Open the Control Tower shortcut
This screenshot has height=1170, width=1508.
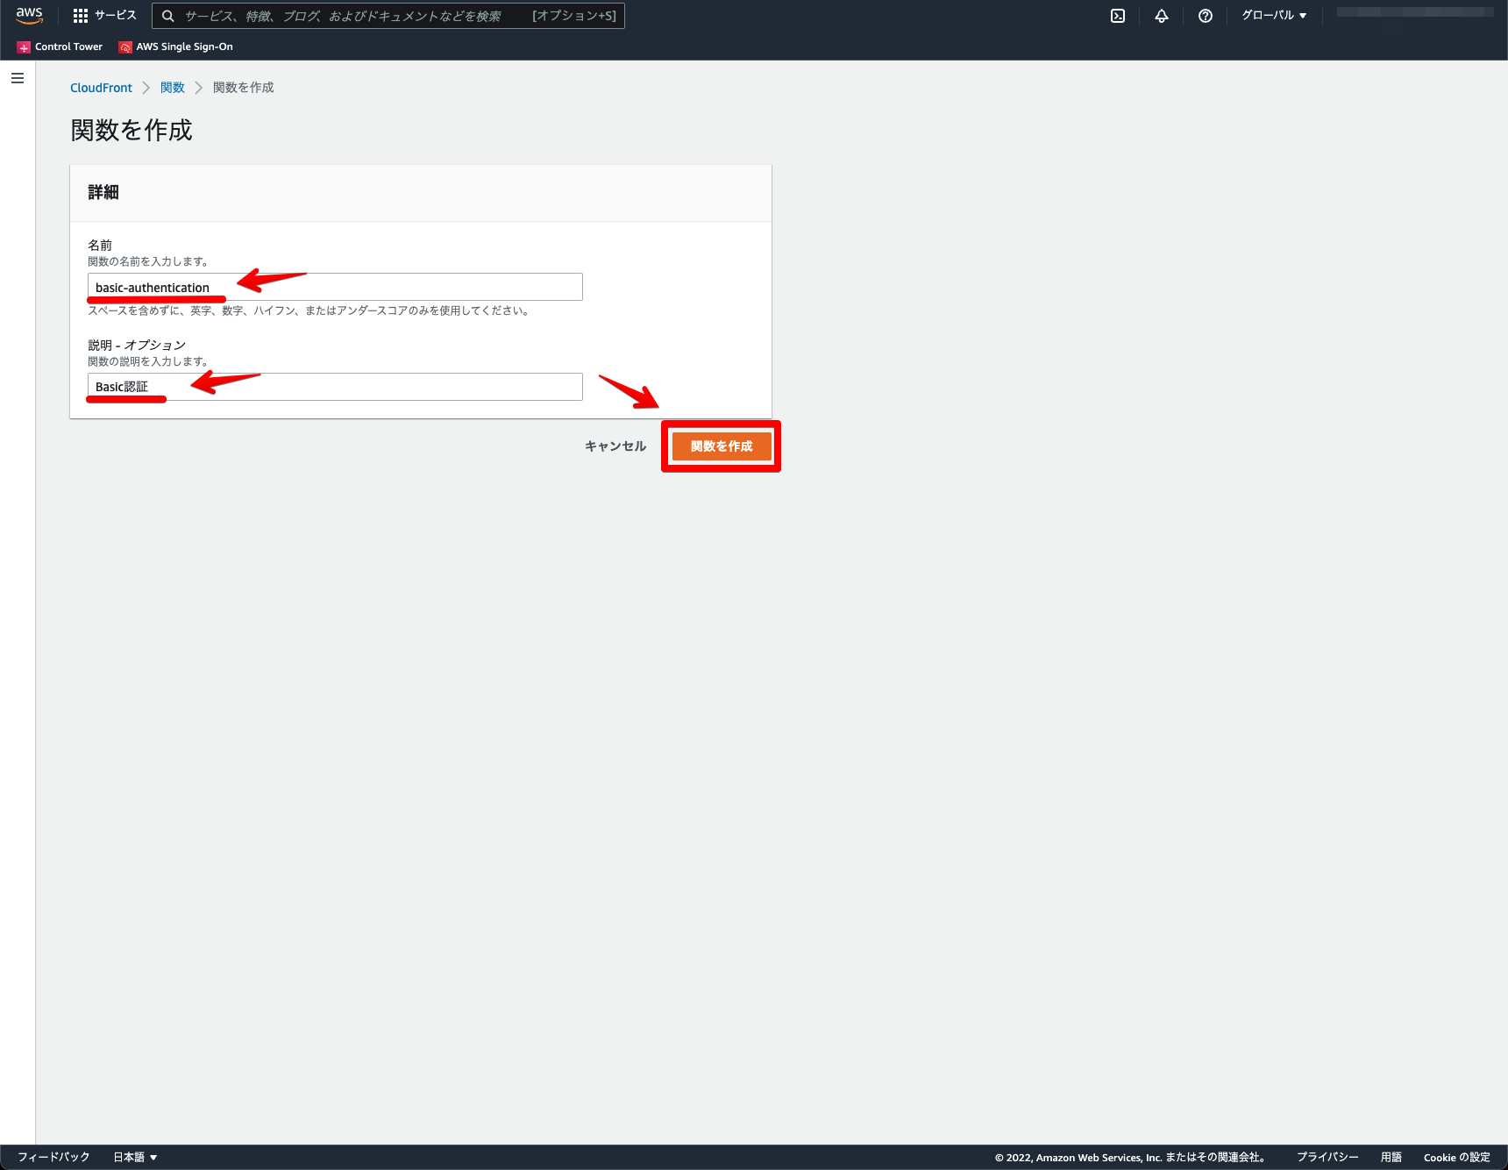[60, 47]
